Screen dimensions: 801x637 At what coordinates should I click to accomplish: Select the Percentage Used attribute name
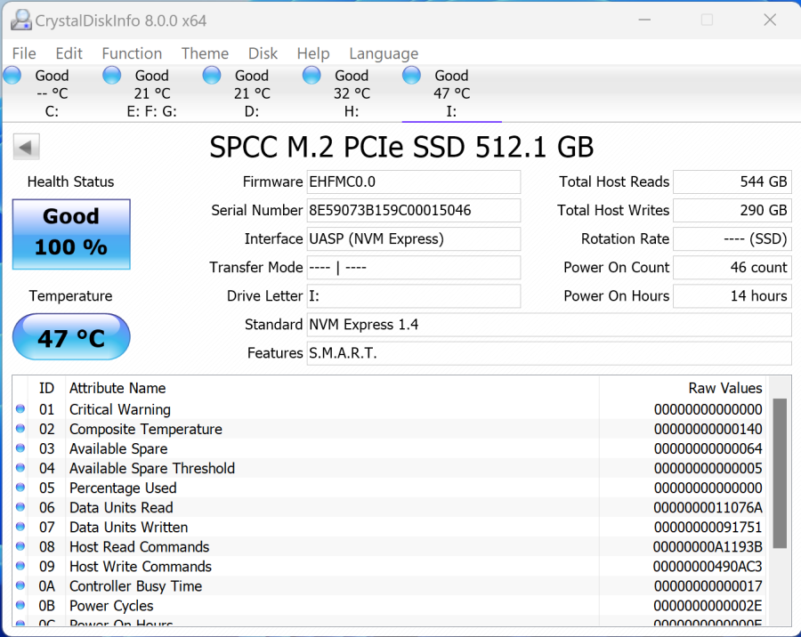[x=123, y=488]
